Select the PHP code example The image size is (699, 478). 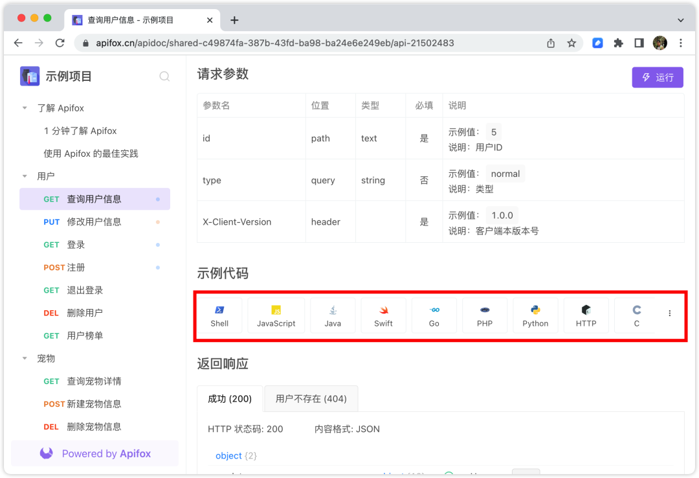click(485, 315)
